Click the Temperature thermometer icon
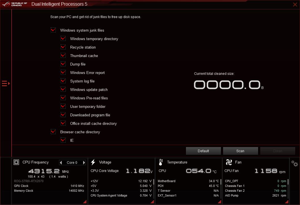The image size is (300, 205). point(161,162)
